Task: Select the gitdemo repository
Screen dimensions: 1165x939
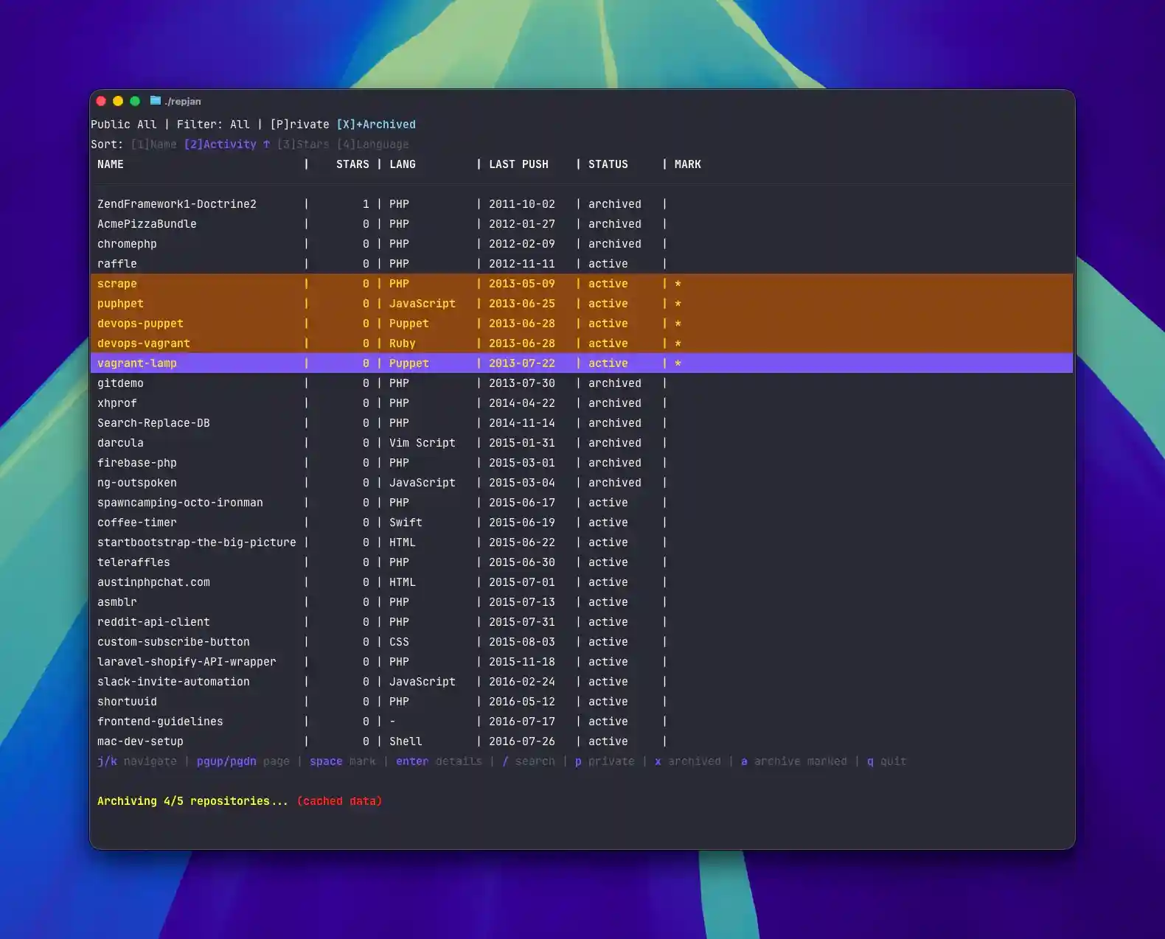Action: [120, 383]
